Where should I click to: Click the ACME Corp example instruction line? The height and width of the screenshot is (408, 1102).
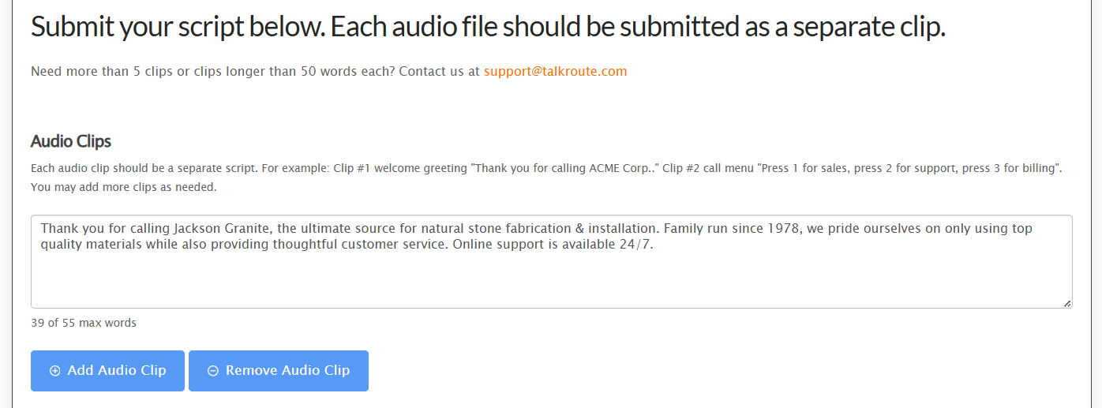pyautogui.click(x=545, y=169)
